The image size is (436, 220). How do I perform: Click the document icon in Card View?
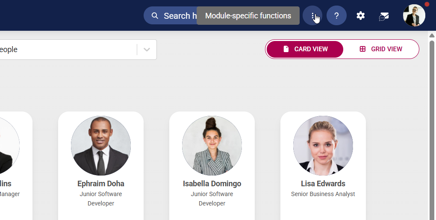(x=286, y=49)
